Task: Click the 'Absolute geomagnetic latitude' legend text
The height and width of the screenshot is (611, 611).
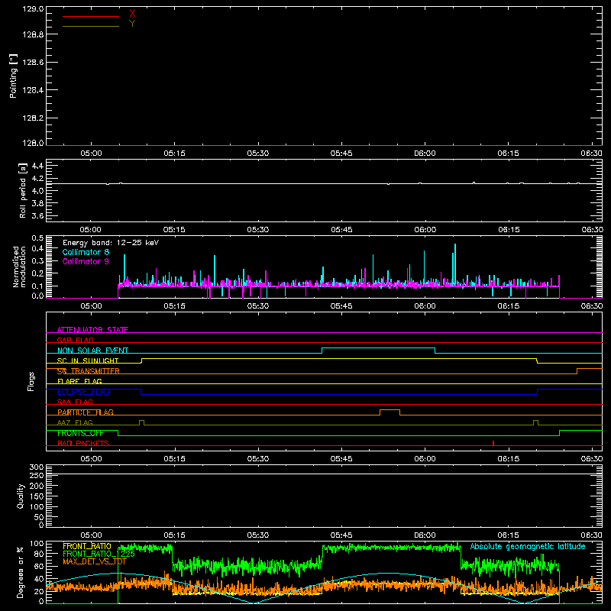Action: [x=528, y=547]
